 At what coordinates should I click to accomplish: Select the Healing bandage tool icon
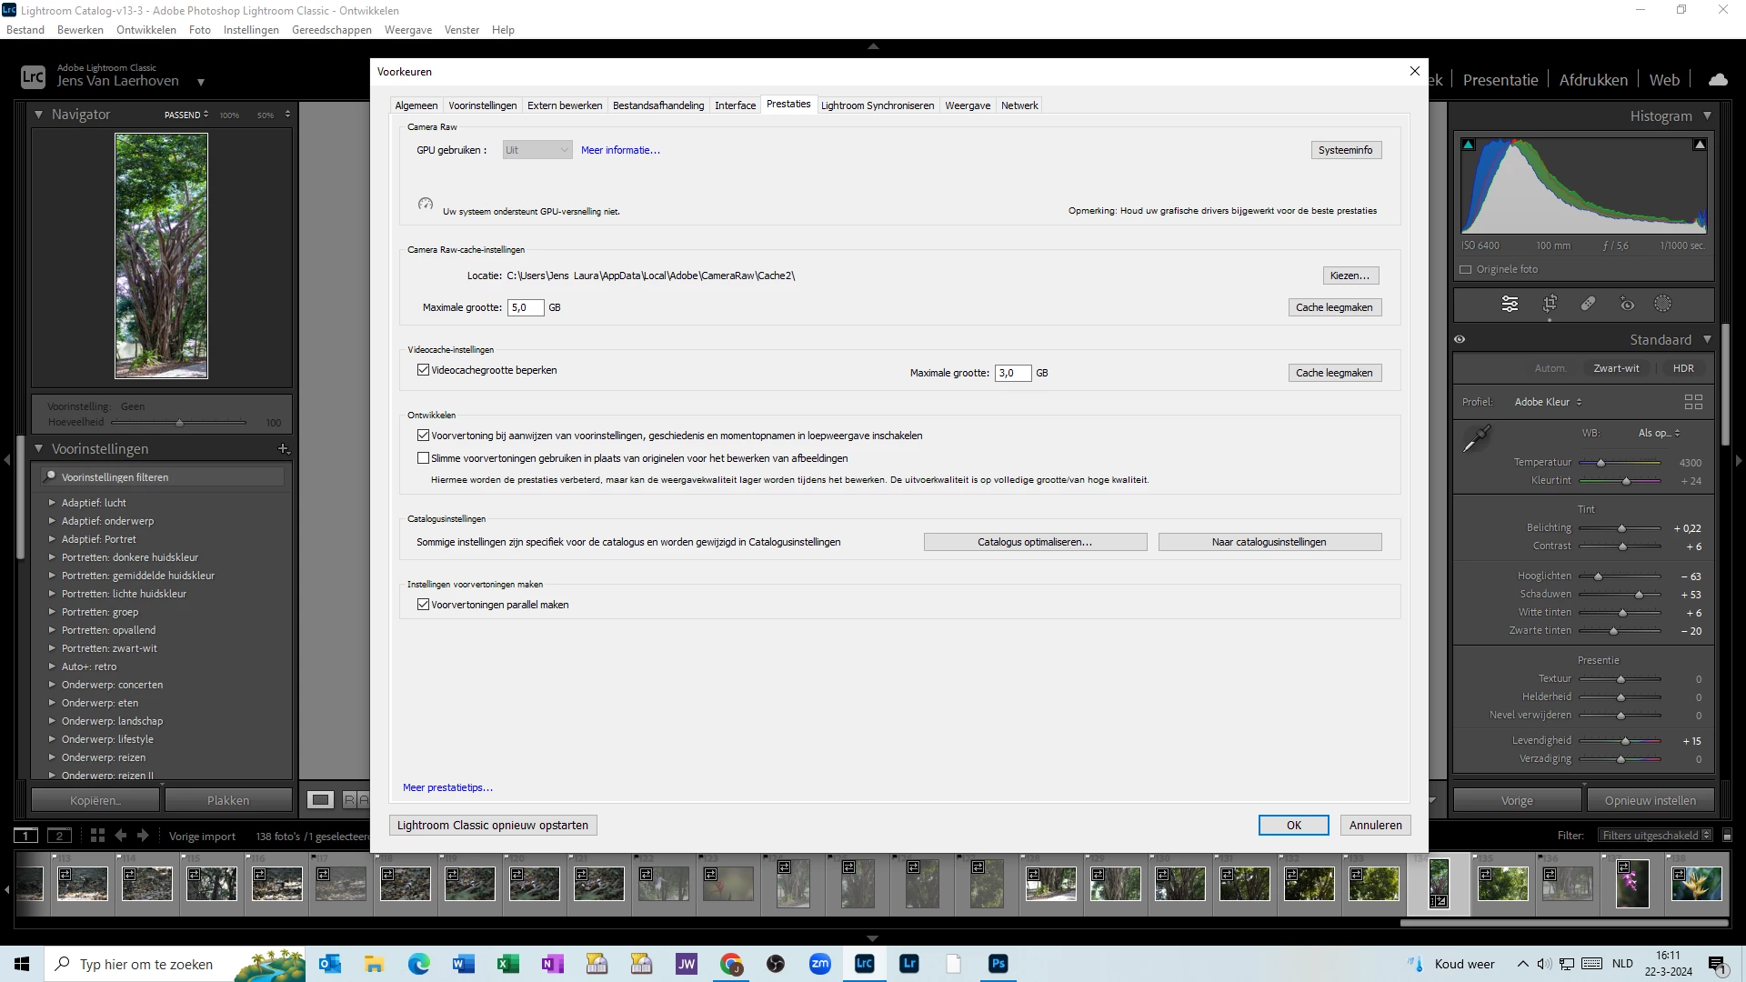click(1588, 304)
